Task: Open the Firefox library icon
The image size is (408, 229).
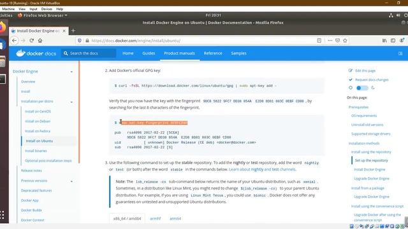Action: tap(384, 41)
